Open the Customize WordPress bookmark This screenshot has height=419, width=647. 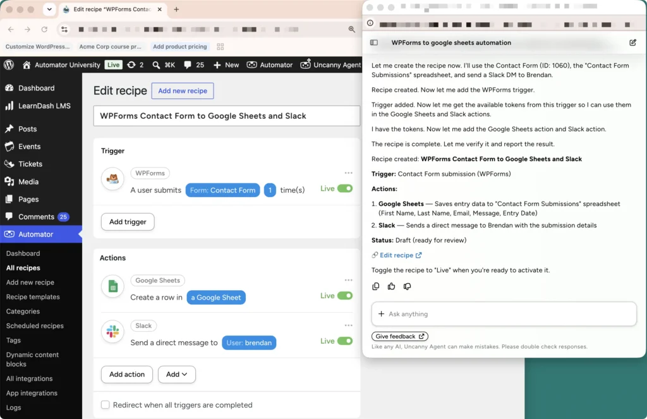(x=37, y=47)
